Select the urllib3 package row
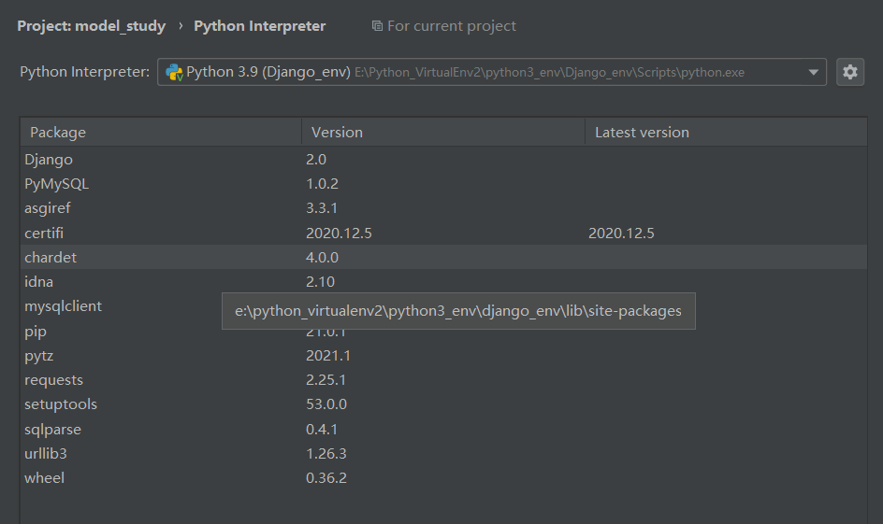Viewport: 883px width, 524px height. coord(443,453)
